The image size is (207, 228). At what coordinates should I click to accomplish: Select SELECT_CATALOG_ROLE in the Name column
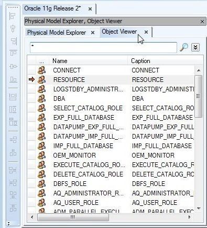88,108
